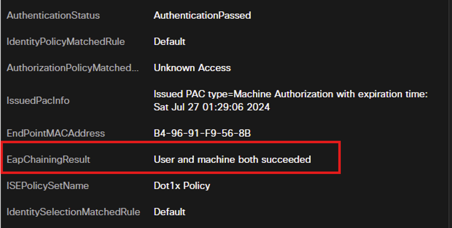The height and width of the screenshot is (228, 452).
Task: Select the IdentitySelectionMatchedRule label
Action: (x=73, y=212)
